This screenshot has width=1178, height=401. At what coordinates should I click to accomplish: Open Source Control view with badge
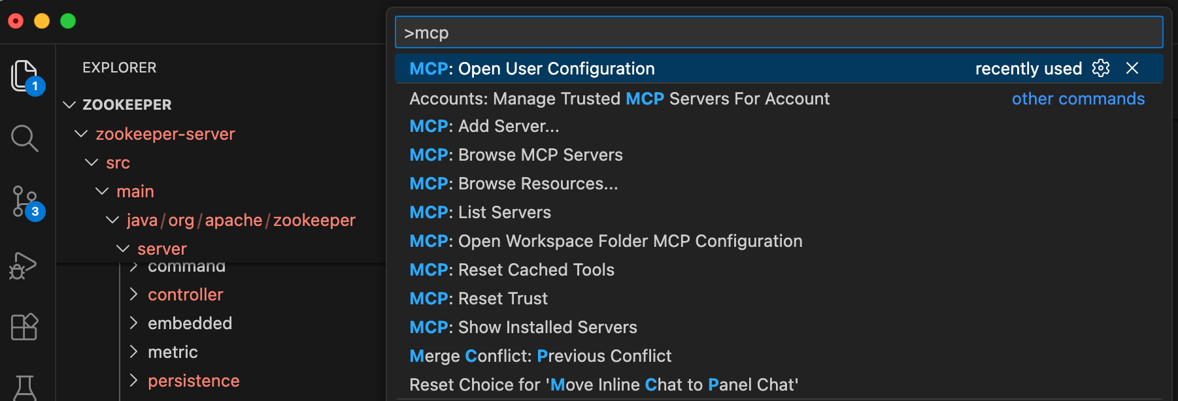[25, 202]
